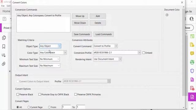The width and height of the screenshot is (196, 110).
Task: Open the green organize pages tool icon
Action: tap(192, 36)
